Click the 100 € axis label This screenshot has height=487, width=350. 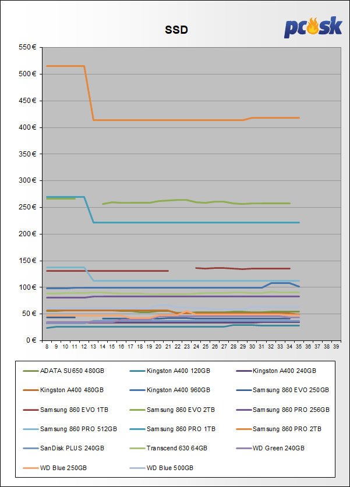(27, 287)
